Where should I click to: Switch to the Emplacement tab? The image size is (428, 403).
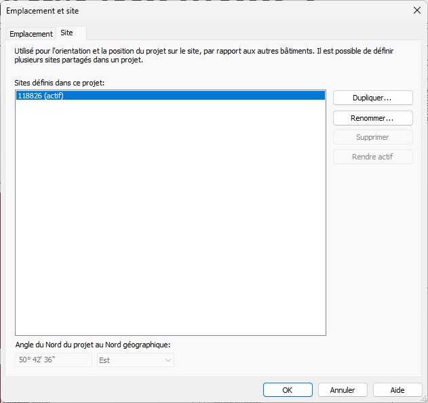point(31,34)
